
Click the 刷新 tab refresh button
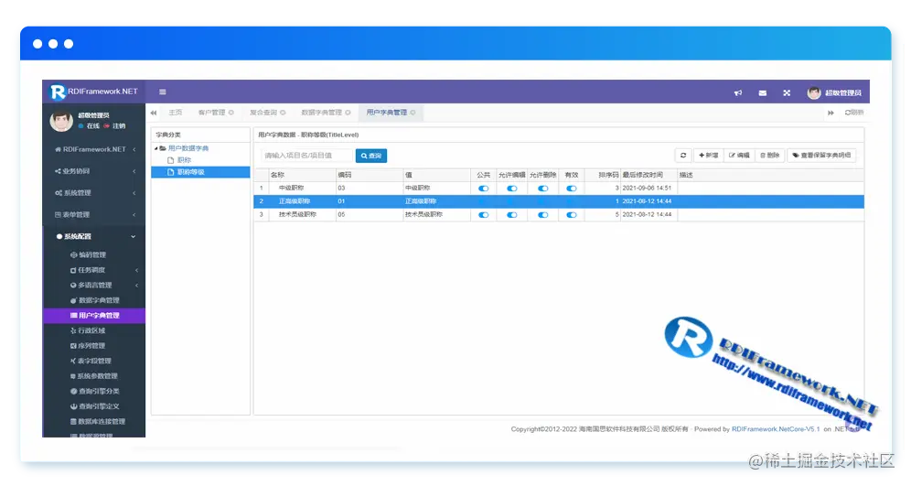coord(854,113)
